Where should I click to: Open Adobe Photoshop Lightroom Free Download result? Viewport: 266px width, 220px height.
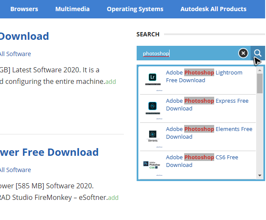click(204, 76)
